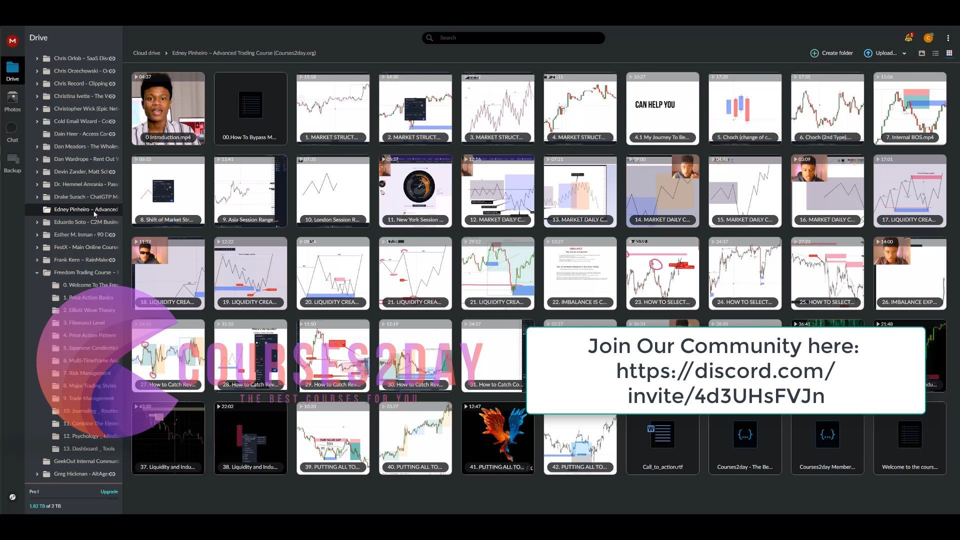Open the 7. Internal BOS.mp4 video
Image resolution: width=960 pixels, height=540 pixels.
[x=910, y=108]
